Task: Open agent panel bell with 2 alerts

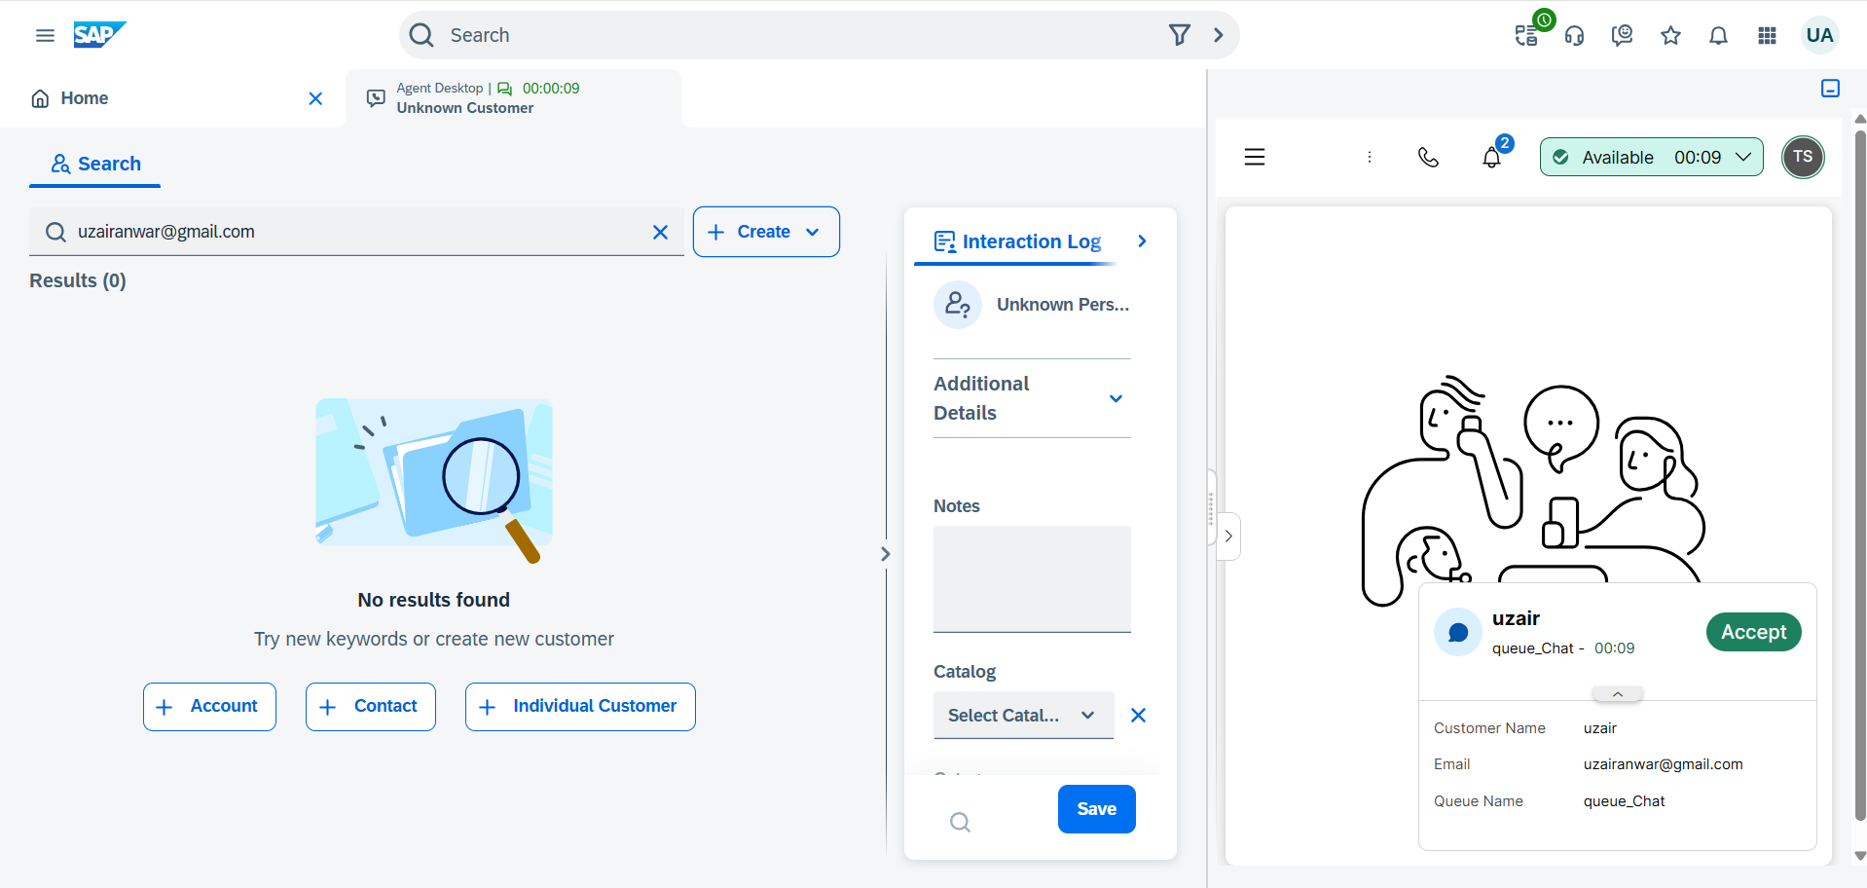Action: coord(1492,157)
